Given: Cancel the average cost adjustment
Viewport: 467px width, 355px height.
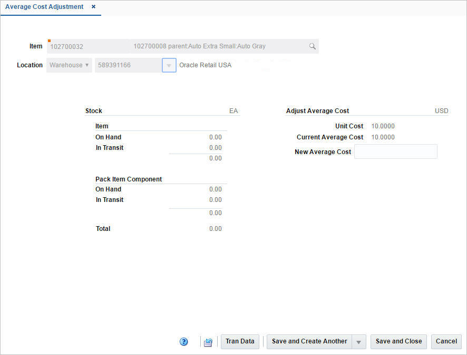Looking at the screenshot, I should pyautogui.click(x=446, y=341).
